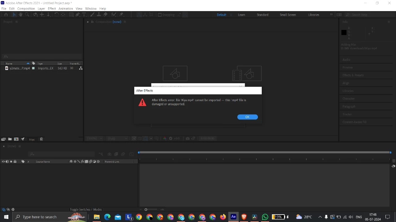
Task: Click the Label tag column header in timeline
Action: point(23,162)
